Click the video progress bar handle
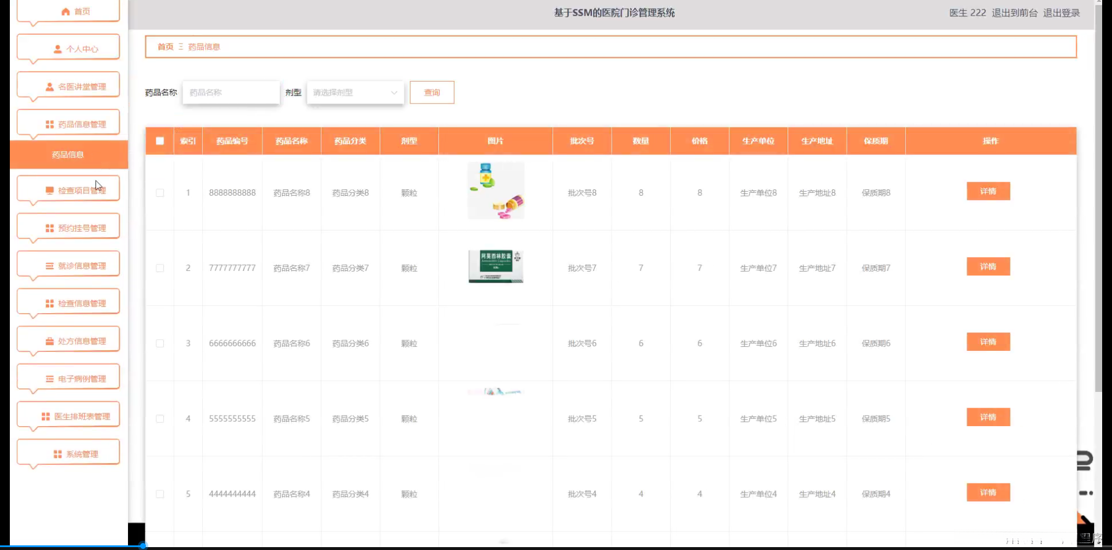The width and height of the screenshot is (1112, 550). (143, 545)
